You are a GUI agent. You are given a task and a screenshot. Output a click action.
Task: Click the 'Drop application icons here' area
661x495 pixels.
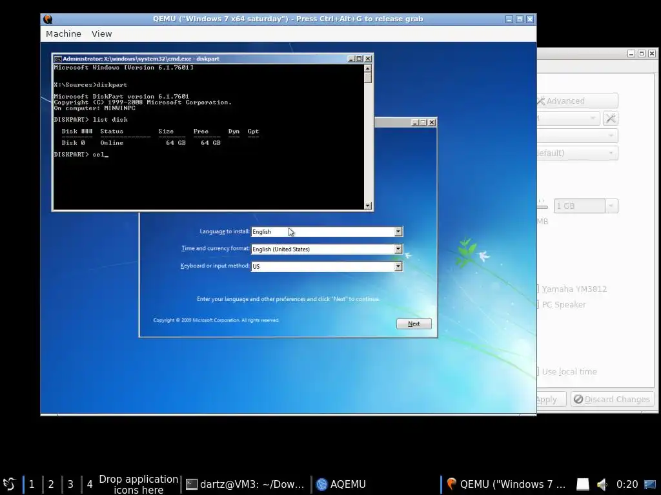pos(138,484)
